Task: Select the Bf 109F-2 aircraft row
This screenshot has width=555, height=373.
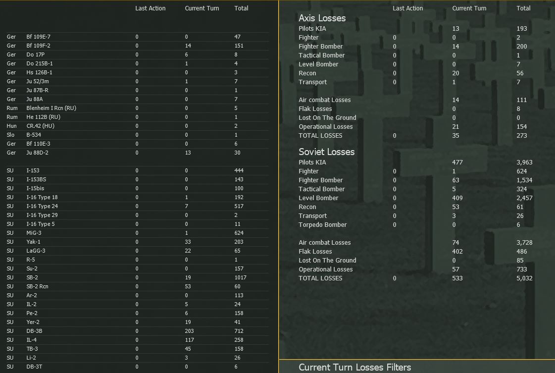Action: (x=40, y=46)
